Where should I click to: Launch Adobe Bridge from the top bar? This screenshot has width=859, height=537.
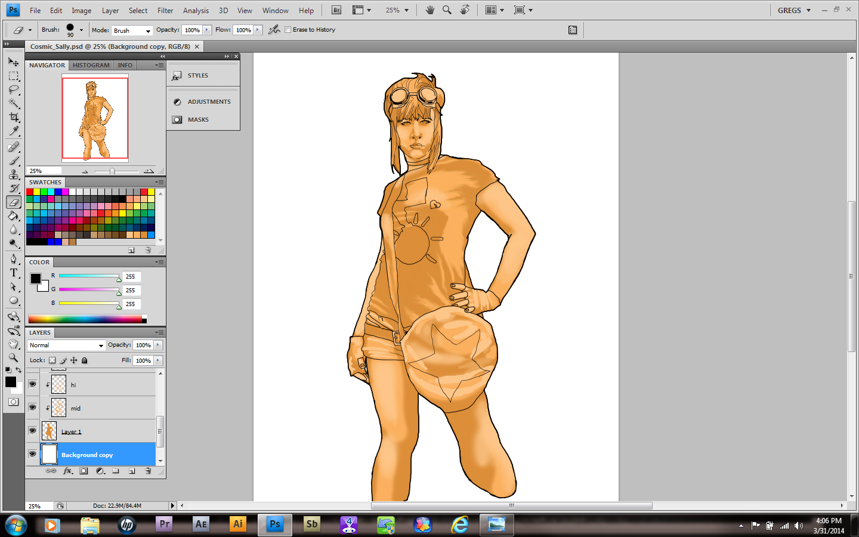pyautogui.click(x=336, y=10)
